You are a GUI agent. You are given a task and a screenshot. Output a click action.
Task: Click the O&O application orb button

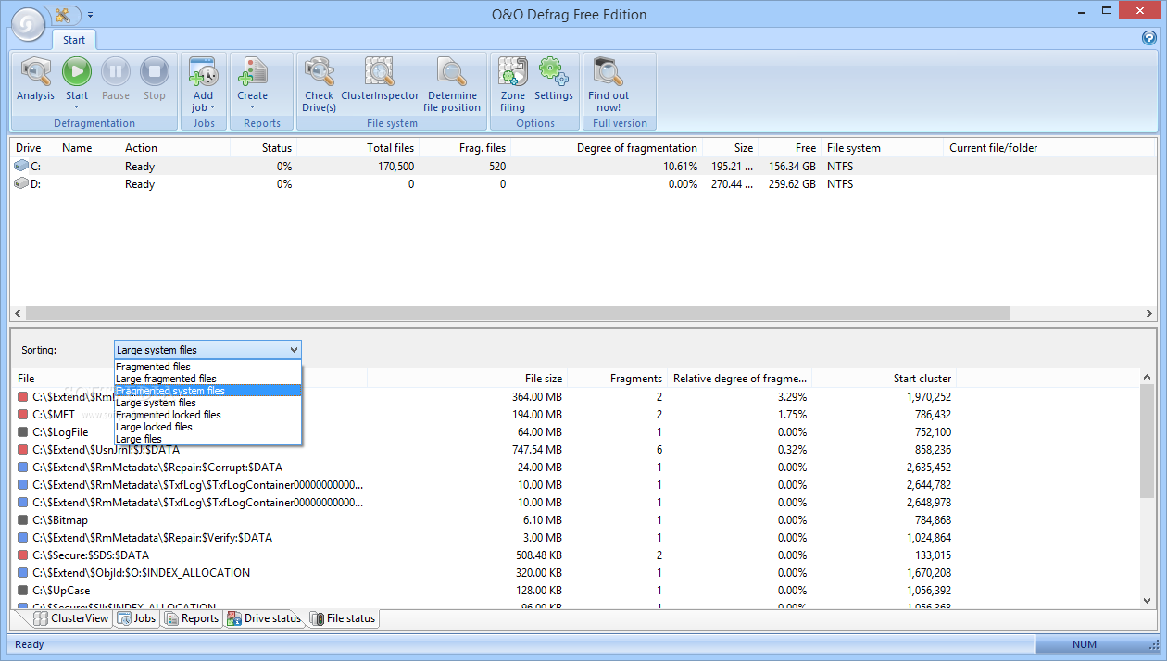(x=29, y=23)
